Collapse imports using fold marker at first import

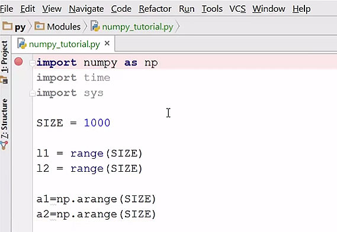pos(32,63)
